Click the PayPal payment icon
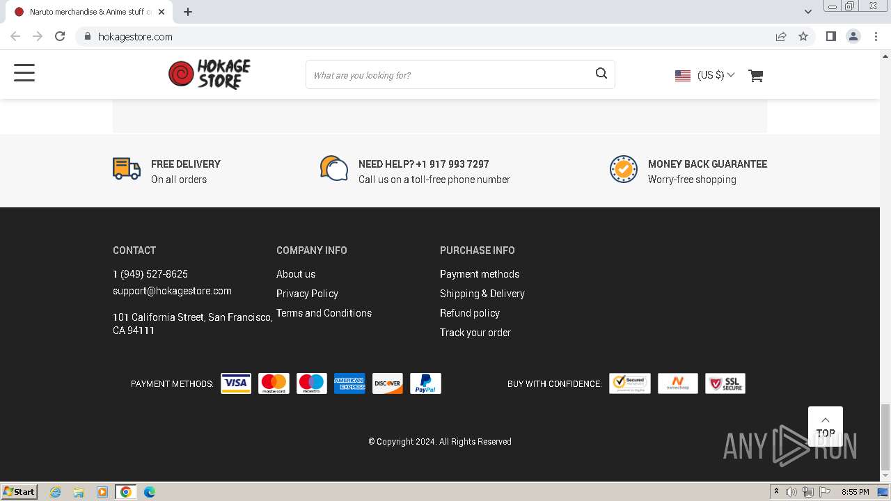This screenshot has width=891, height=501. tap(425, 383)
